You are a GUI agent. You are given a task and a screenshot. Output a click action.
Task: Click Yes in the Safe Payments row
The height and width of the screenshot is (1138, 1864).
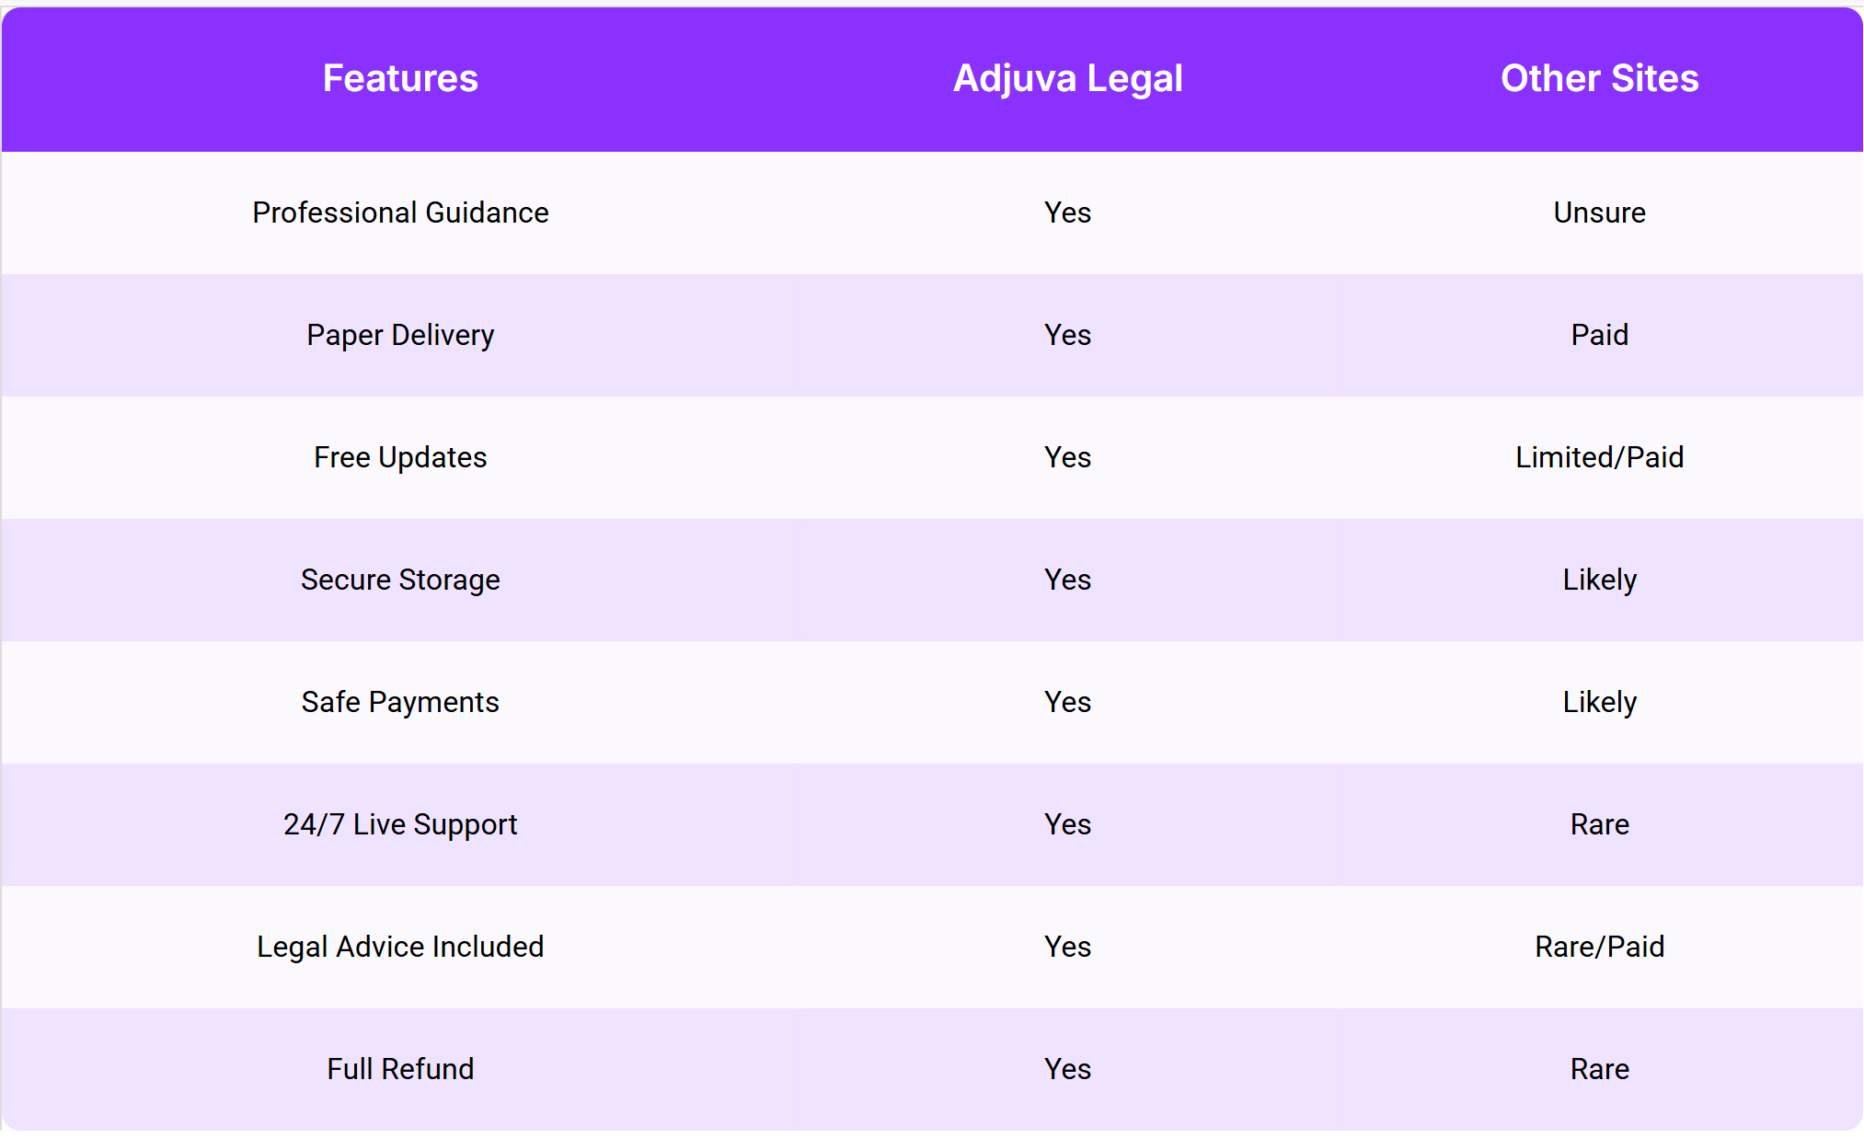(x=1067, y=702)
